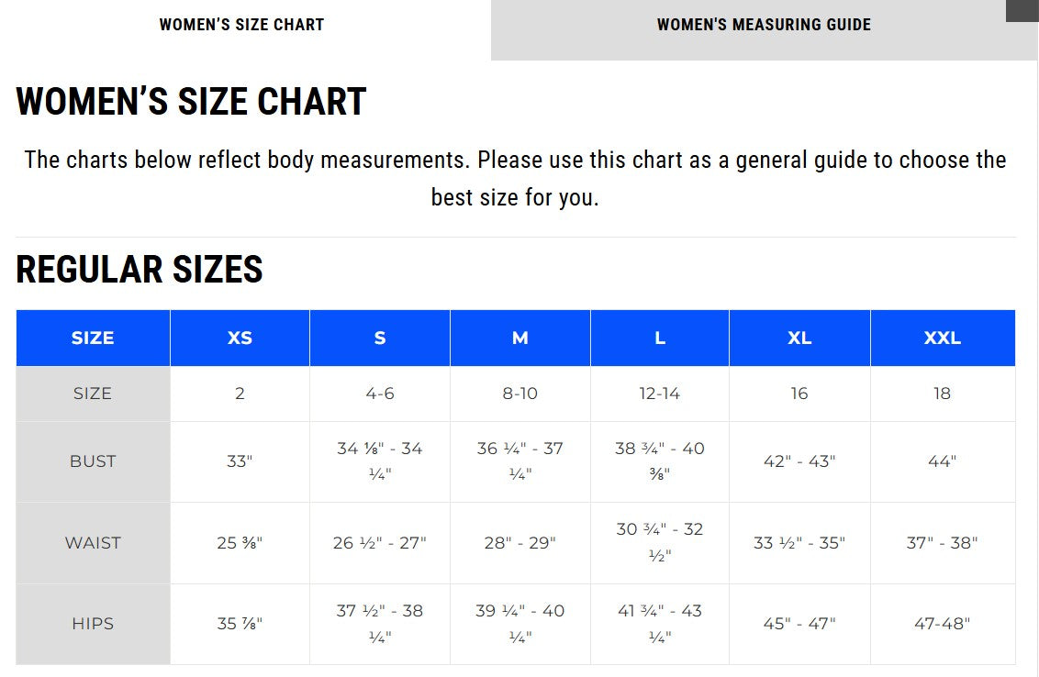Click the XXL waist cell 37" - 38"
This screenshot has width=1039, height=677.
[x=942, y=542]
